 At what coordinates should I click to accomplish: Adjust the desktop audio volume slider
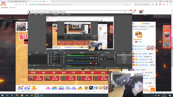point(79,58)
